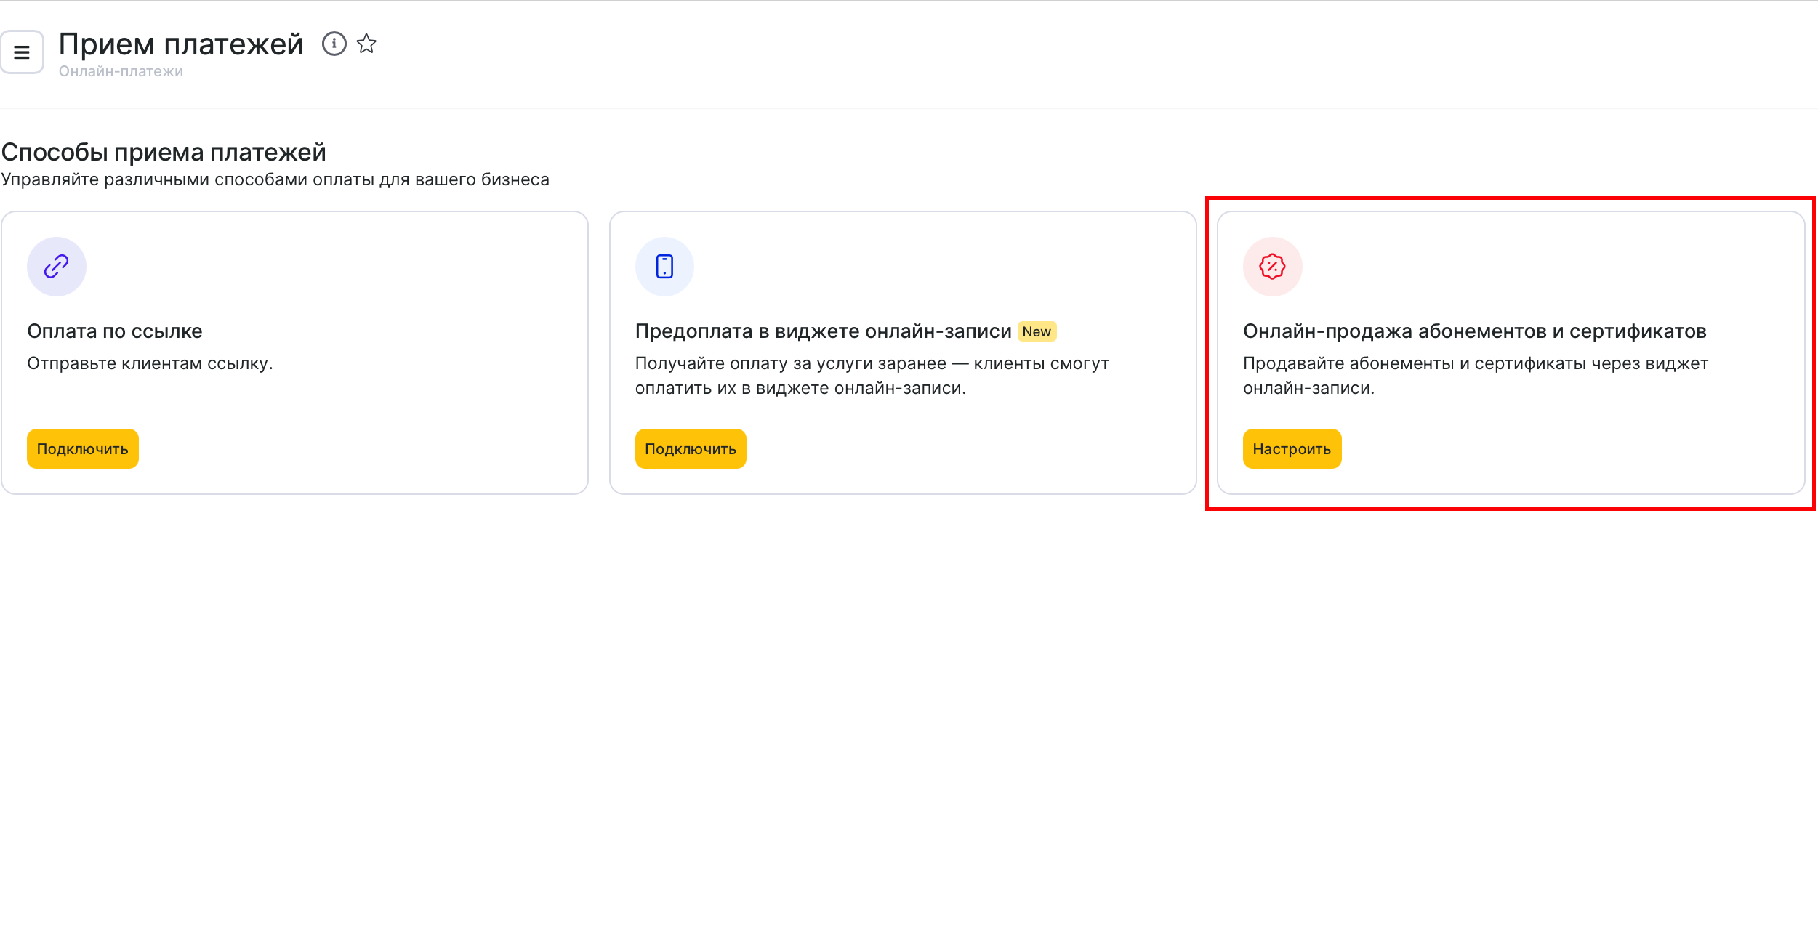This screenshot has height=949, width=1818.
Task: Click the yellow New badge
Action: 1036,332
